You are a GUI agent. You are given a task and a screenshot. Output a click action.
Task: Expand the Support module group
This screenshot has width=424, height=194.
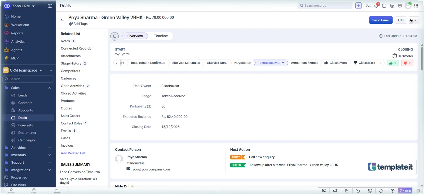[50, 163]
